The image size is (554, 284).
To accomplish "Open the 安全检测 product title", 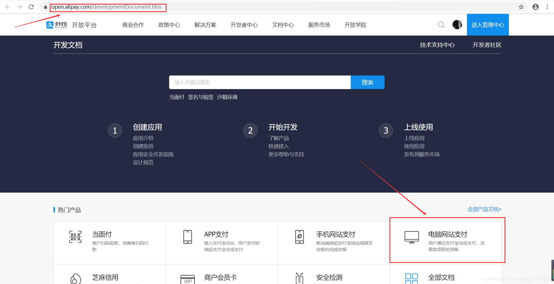I will (329, 277).
